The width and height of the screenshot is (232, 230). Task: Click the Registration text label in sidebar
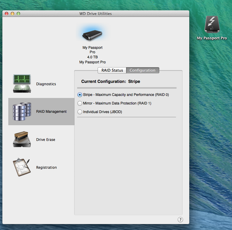coord(46,168)
